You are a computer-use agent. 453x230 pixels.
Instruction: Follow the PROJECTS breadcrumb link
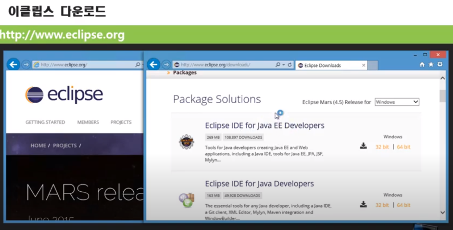[x=65, y=146]
